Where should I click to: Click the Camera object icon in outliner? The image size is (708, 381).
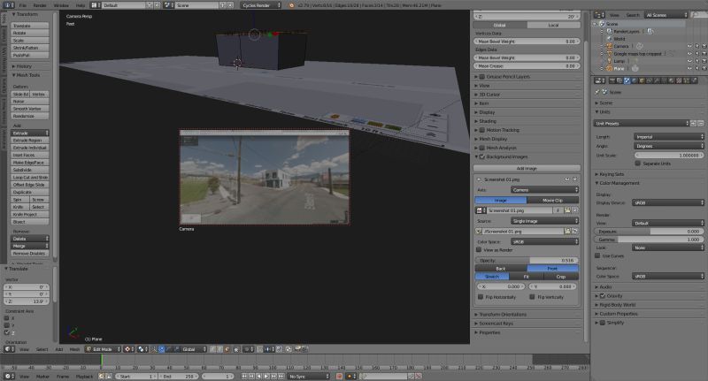tap(609, 46)
